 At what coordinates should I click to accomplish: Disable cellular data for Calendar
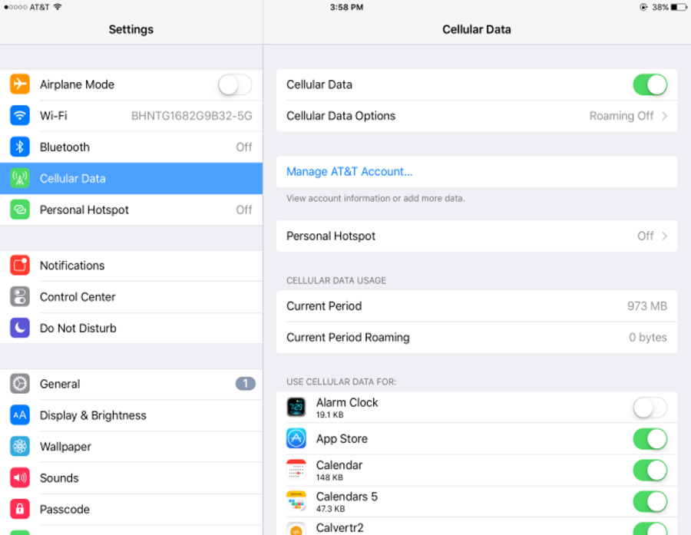pyautogui.click(x=650, y=470)
